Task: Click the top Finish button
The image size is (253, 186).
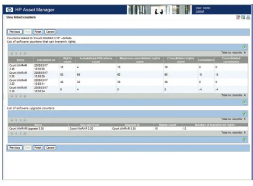Action: click(38, 32)
